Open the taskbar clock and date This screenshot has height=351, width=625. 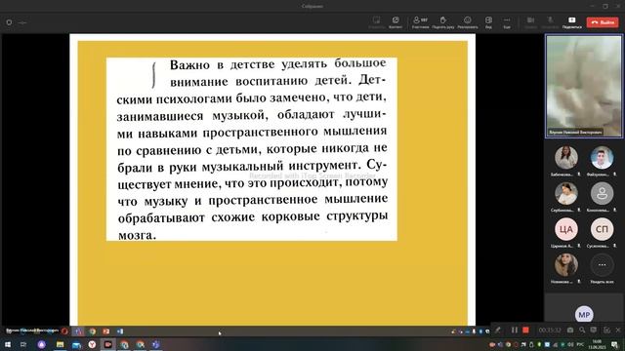tap(597, 344)
